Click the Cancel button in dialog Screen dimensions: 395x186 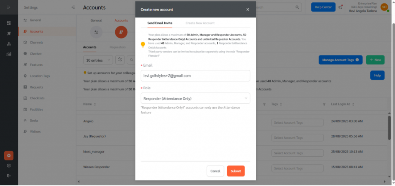coord(215,171)
